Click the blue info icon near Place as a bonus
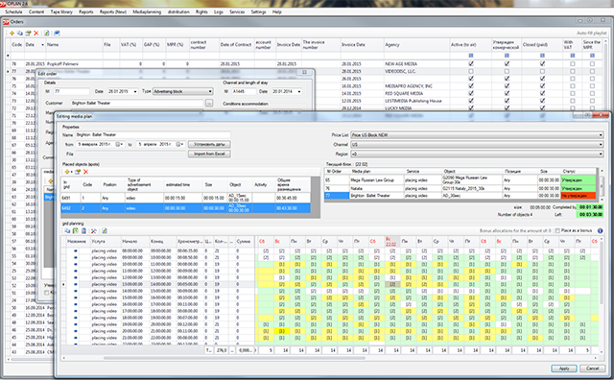Screen dimensions: 614x380 click(x=600, y=230)
